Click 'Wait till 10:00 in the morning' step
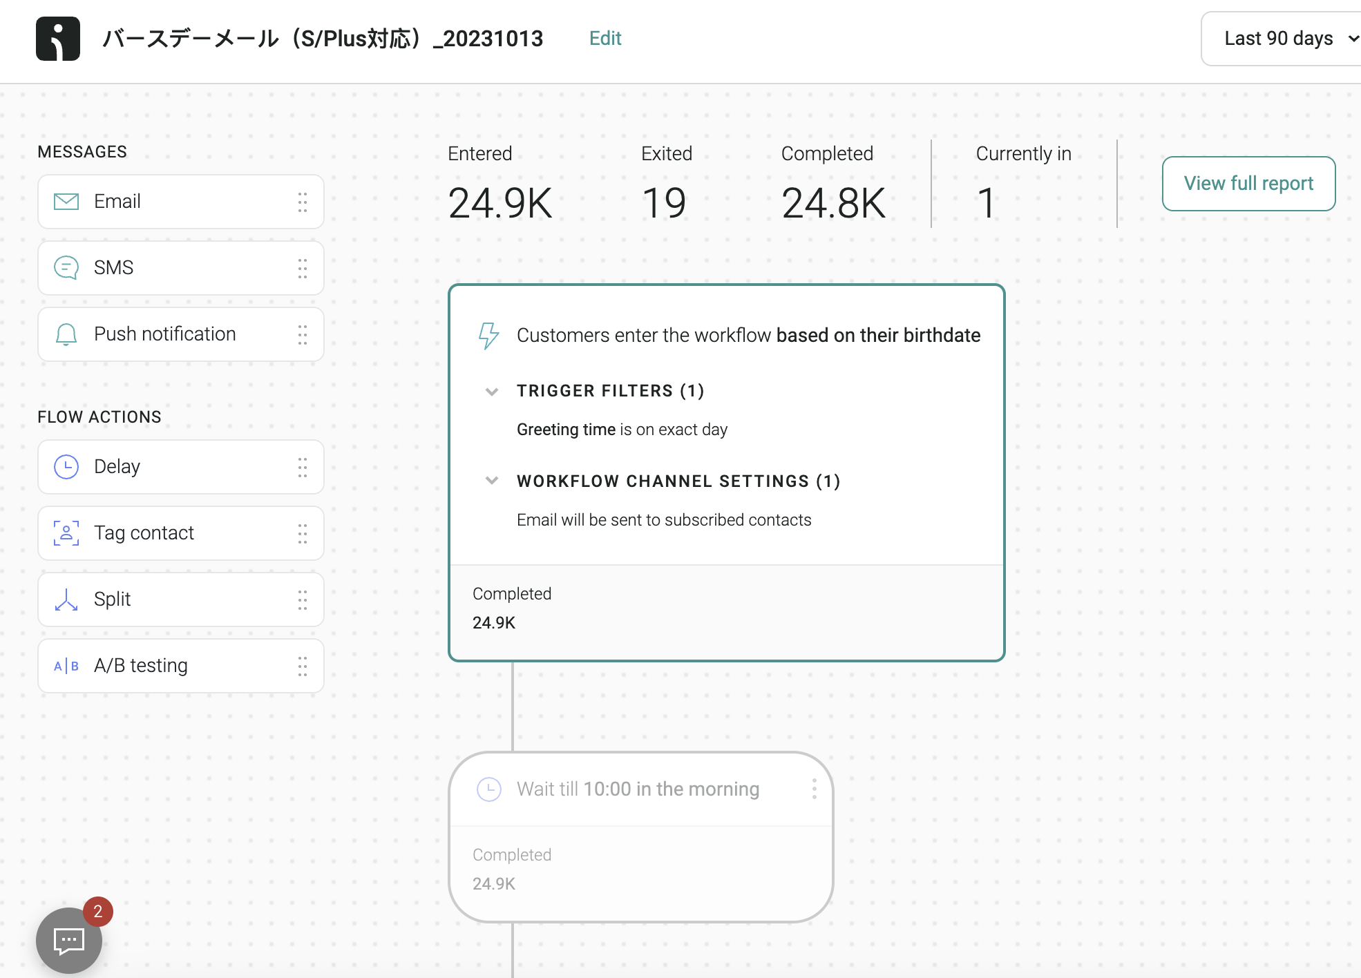 tap(638, 789)
